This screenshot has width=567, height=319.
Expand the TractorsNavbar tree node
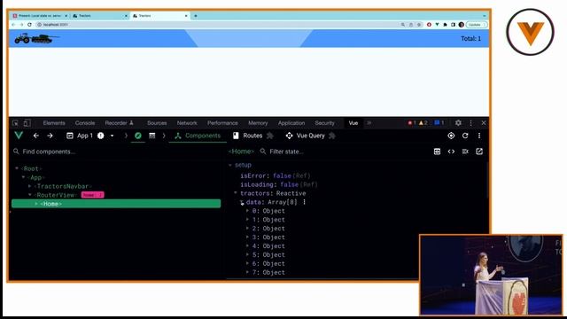[30, 186]
